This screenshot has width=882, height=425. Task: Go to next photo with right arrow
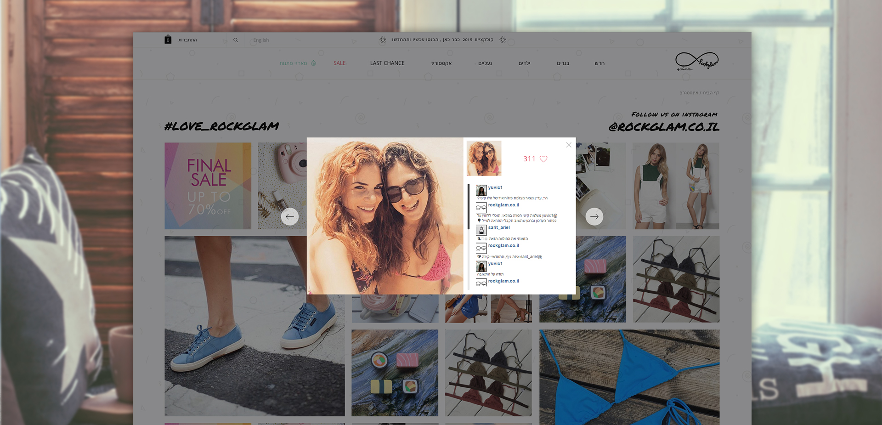click(x=594, y=216)
